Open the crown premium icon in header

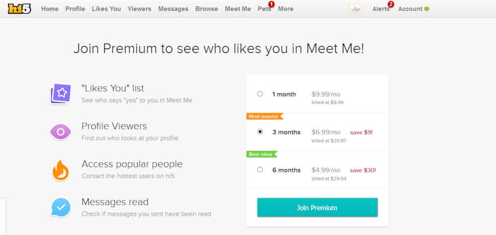(x=355, y=9)
